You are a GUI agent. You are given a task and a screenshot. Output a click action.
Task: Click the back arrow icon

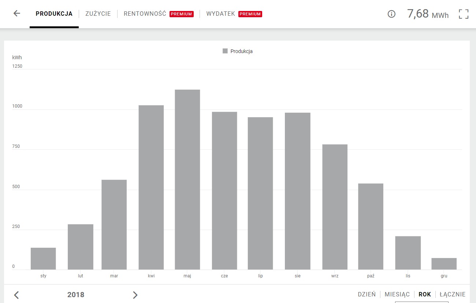point(17,14)
